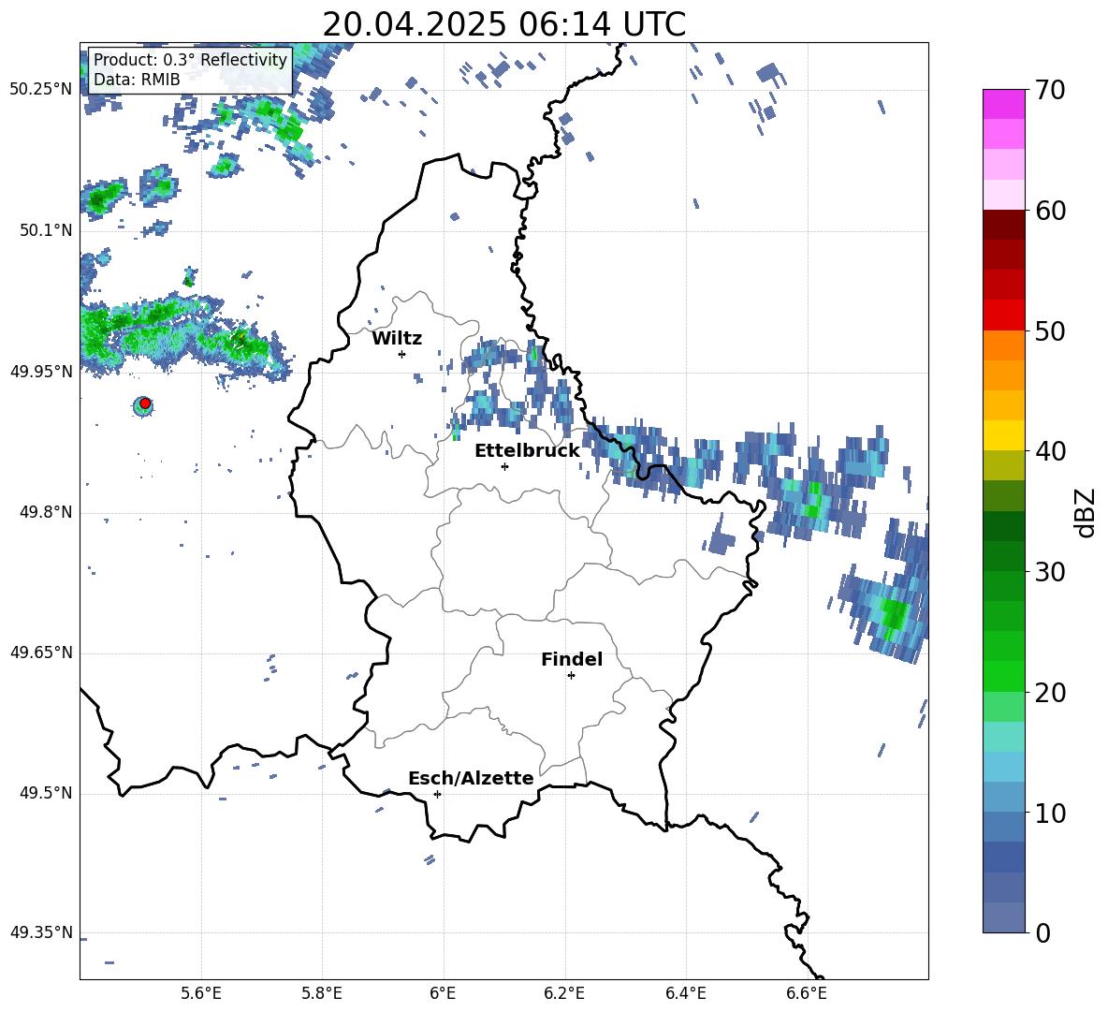Viewport: 1108px width, 1012px height.
Task: Click the 50 tick on colorbar
Action: pyautogui.click(x=1050, y=330)
